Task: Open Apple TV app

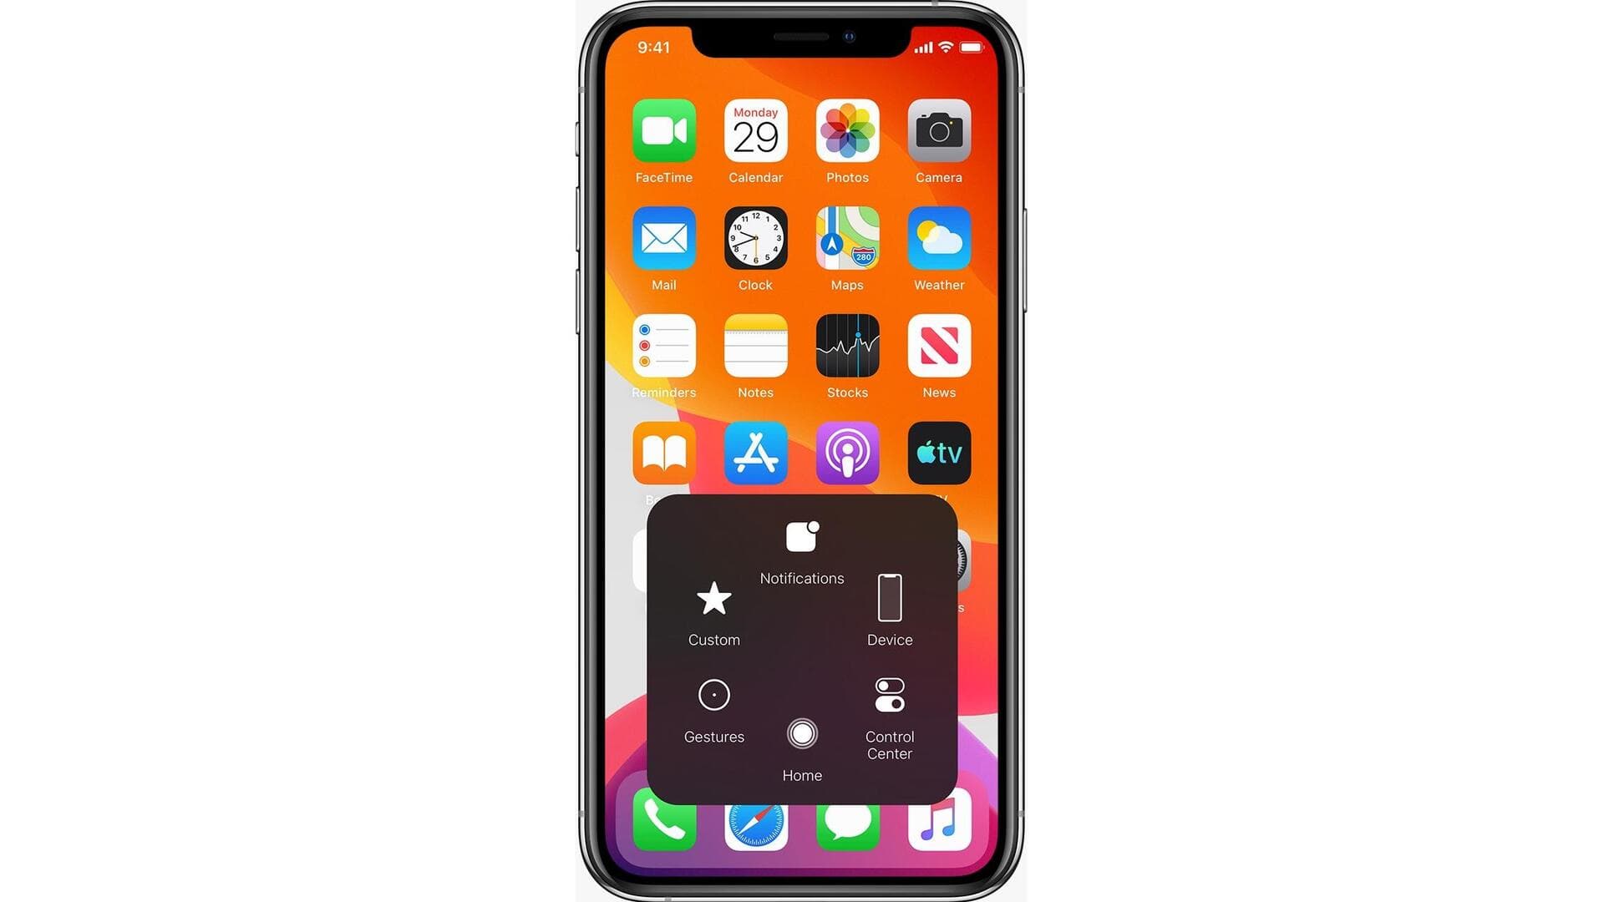Action: [937, 454]
